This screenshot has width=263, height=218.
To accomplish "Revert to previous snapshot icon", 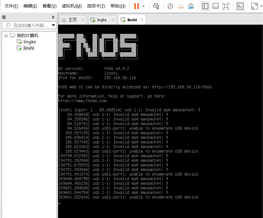I will pyautogui.click(x=181, y=6).
